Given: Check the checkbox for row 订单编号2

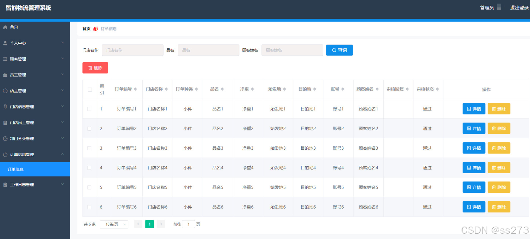Looking at the screenshot, I should (89, 128).
